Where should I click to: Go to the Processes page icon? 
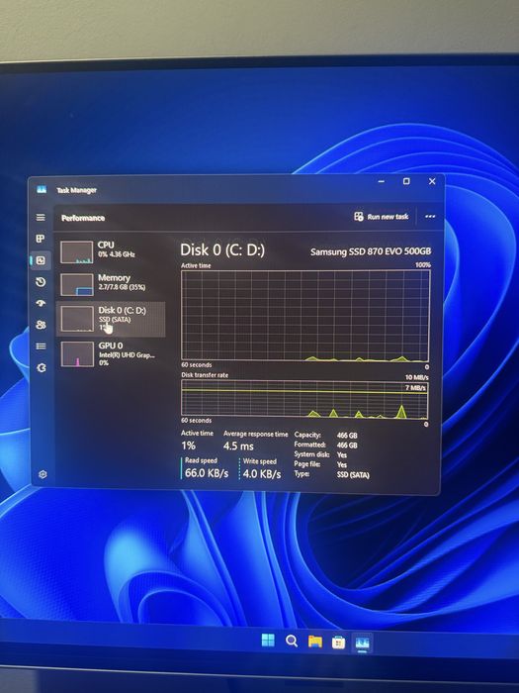point(41,239)
